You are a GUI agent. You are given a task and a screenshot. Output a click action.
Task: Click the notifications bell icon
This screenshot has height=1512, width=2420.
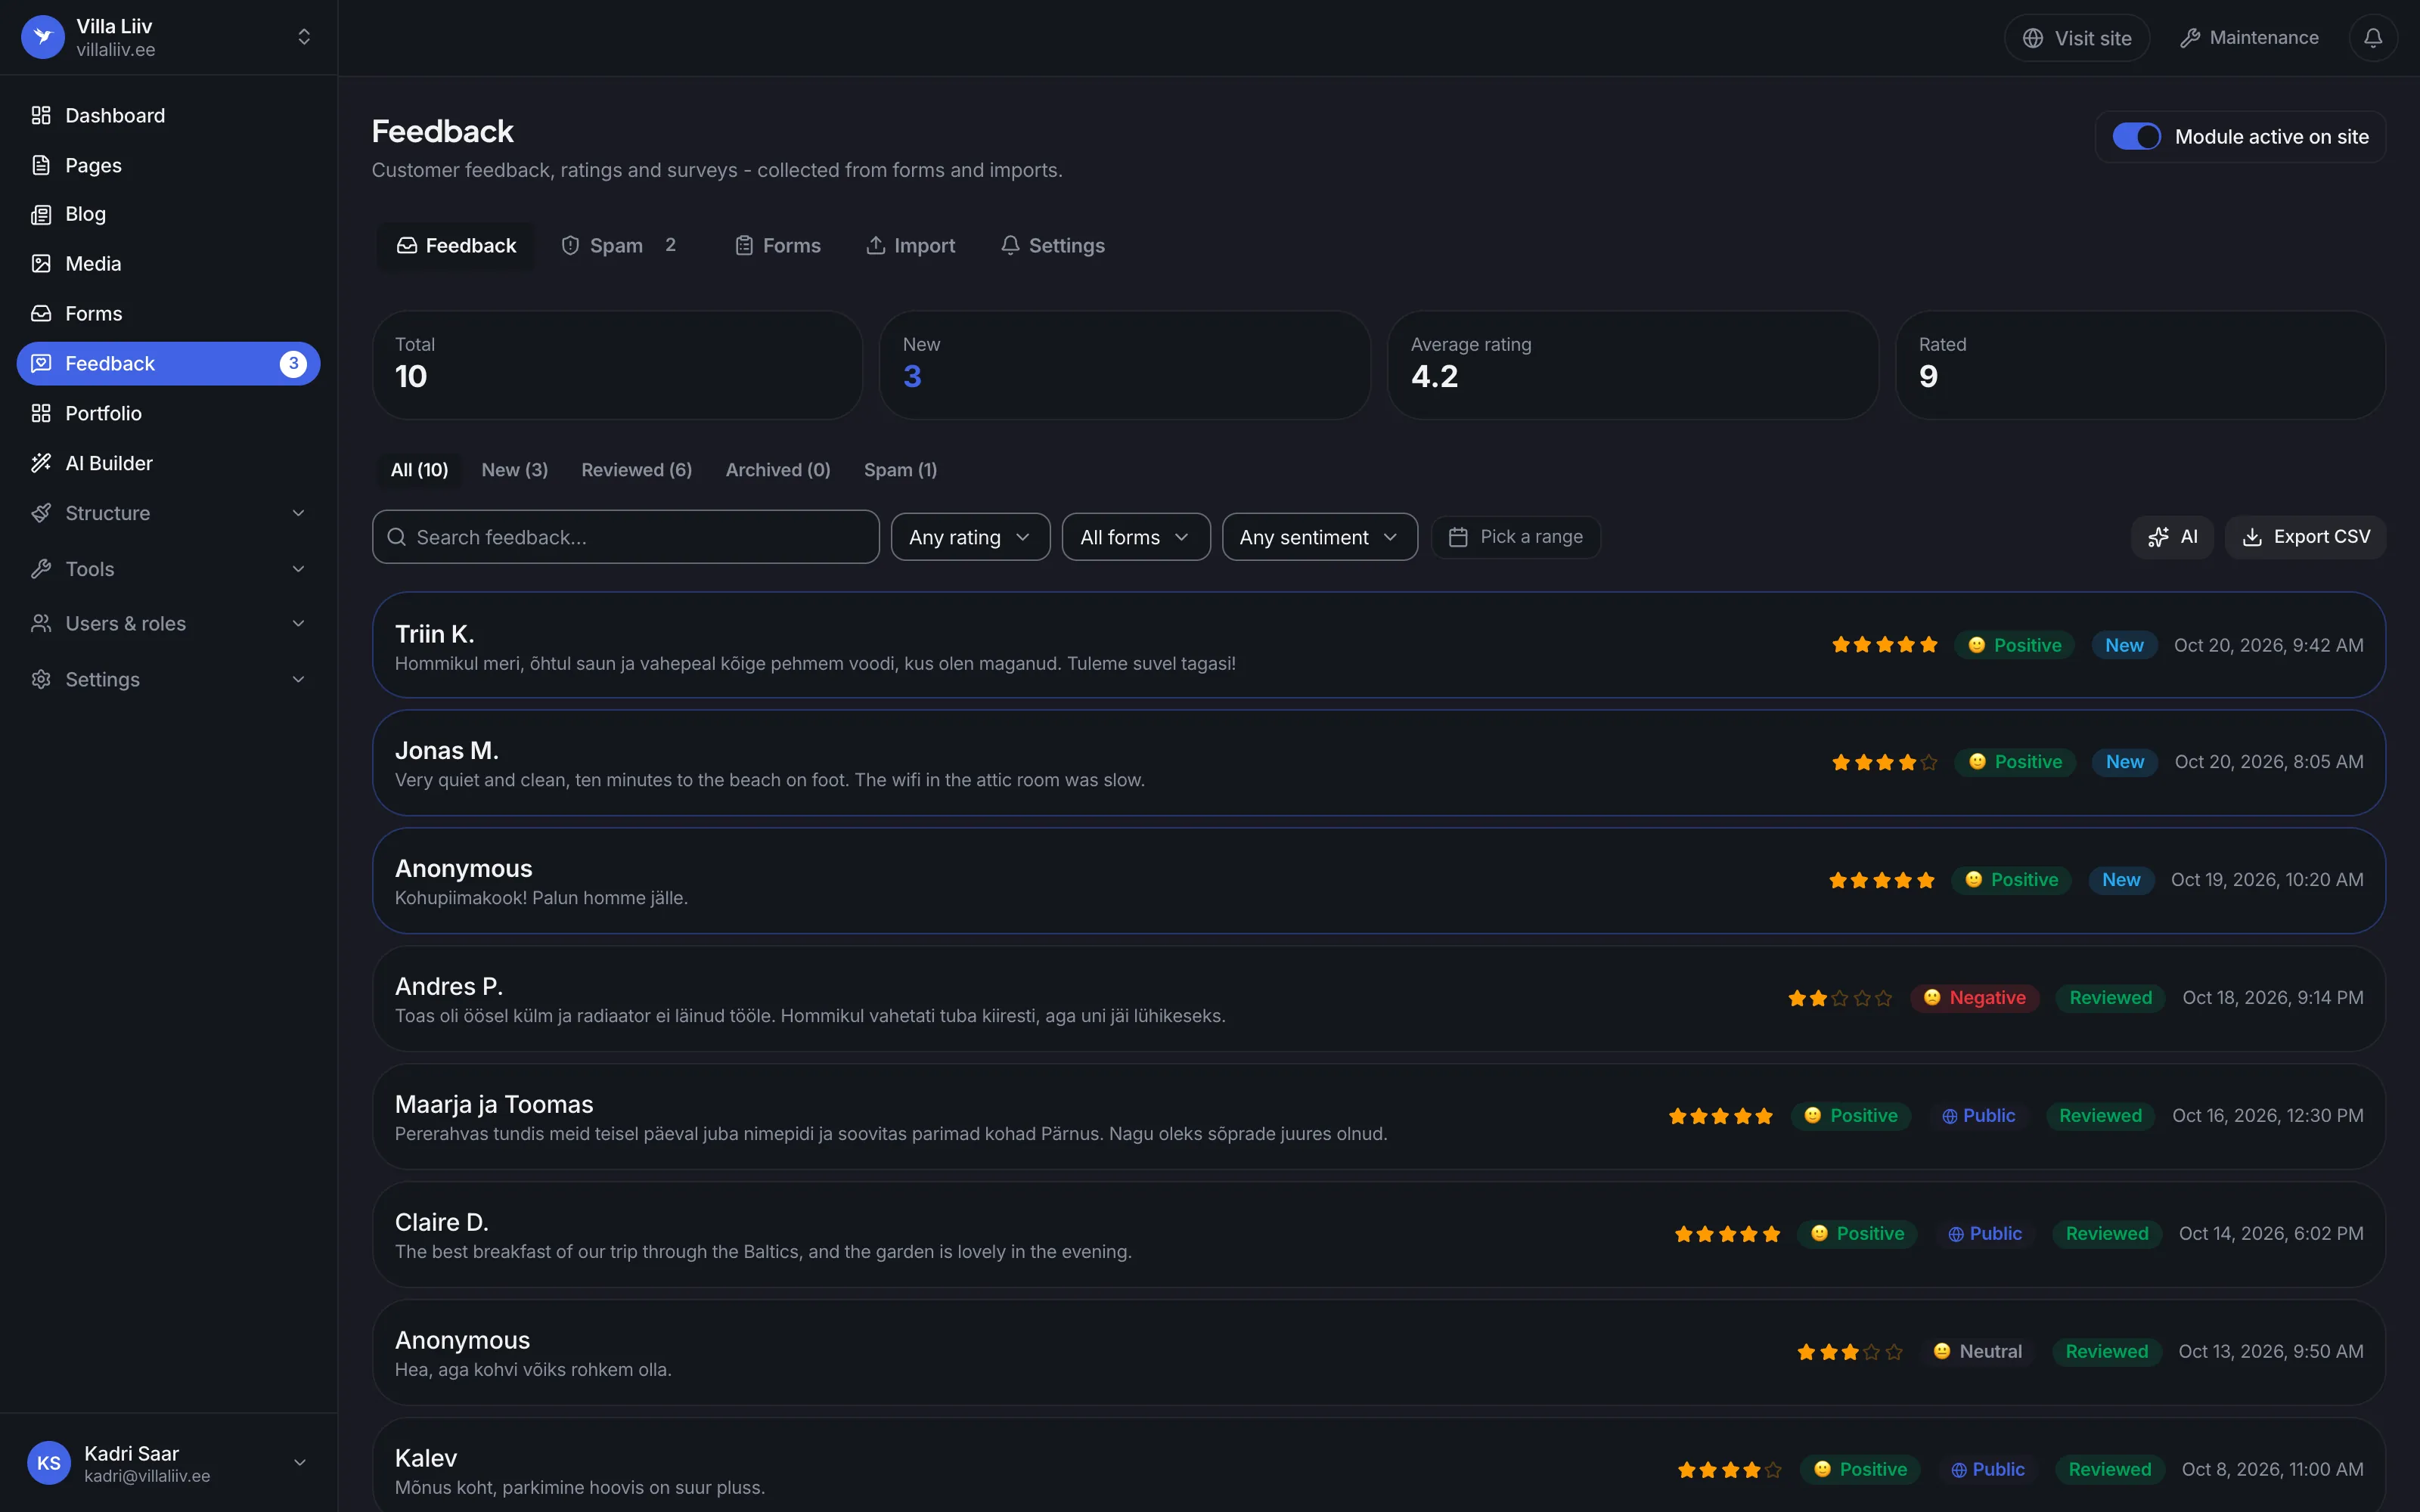tap(2372, 38)
